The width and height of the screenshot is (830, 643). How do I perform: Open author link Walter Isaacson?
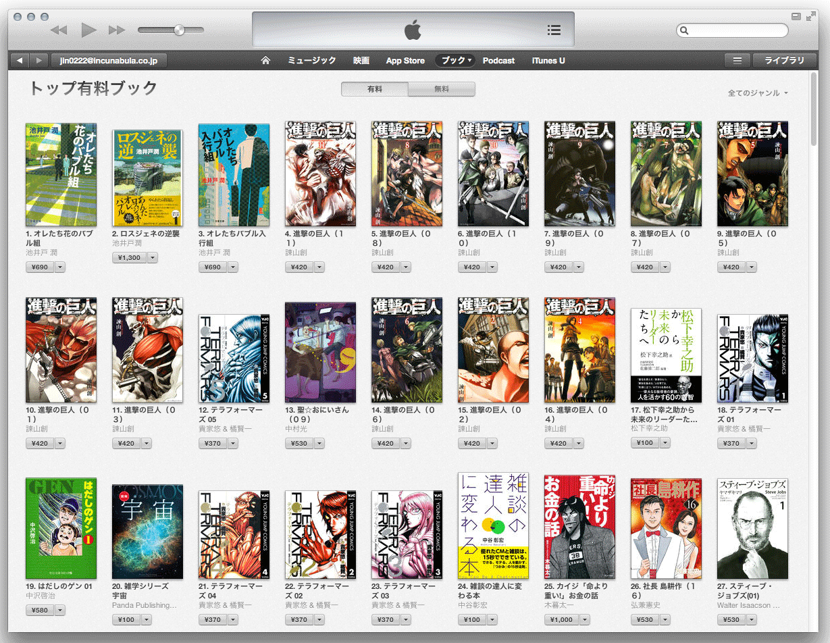pos(748,605)
